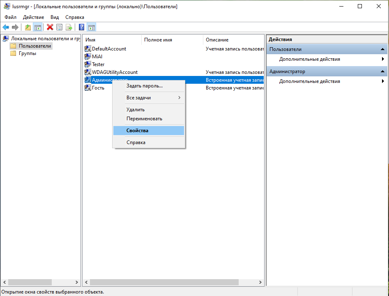Click the red Delete toolbar icon
The image size is (389, 296).
[x=50, y=28]
